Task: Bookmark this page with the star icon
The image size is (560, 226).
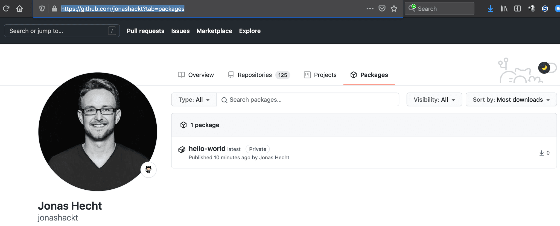Action: 394,9
